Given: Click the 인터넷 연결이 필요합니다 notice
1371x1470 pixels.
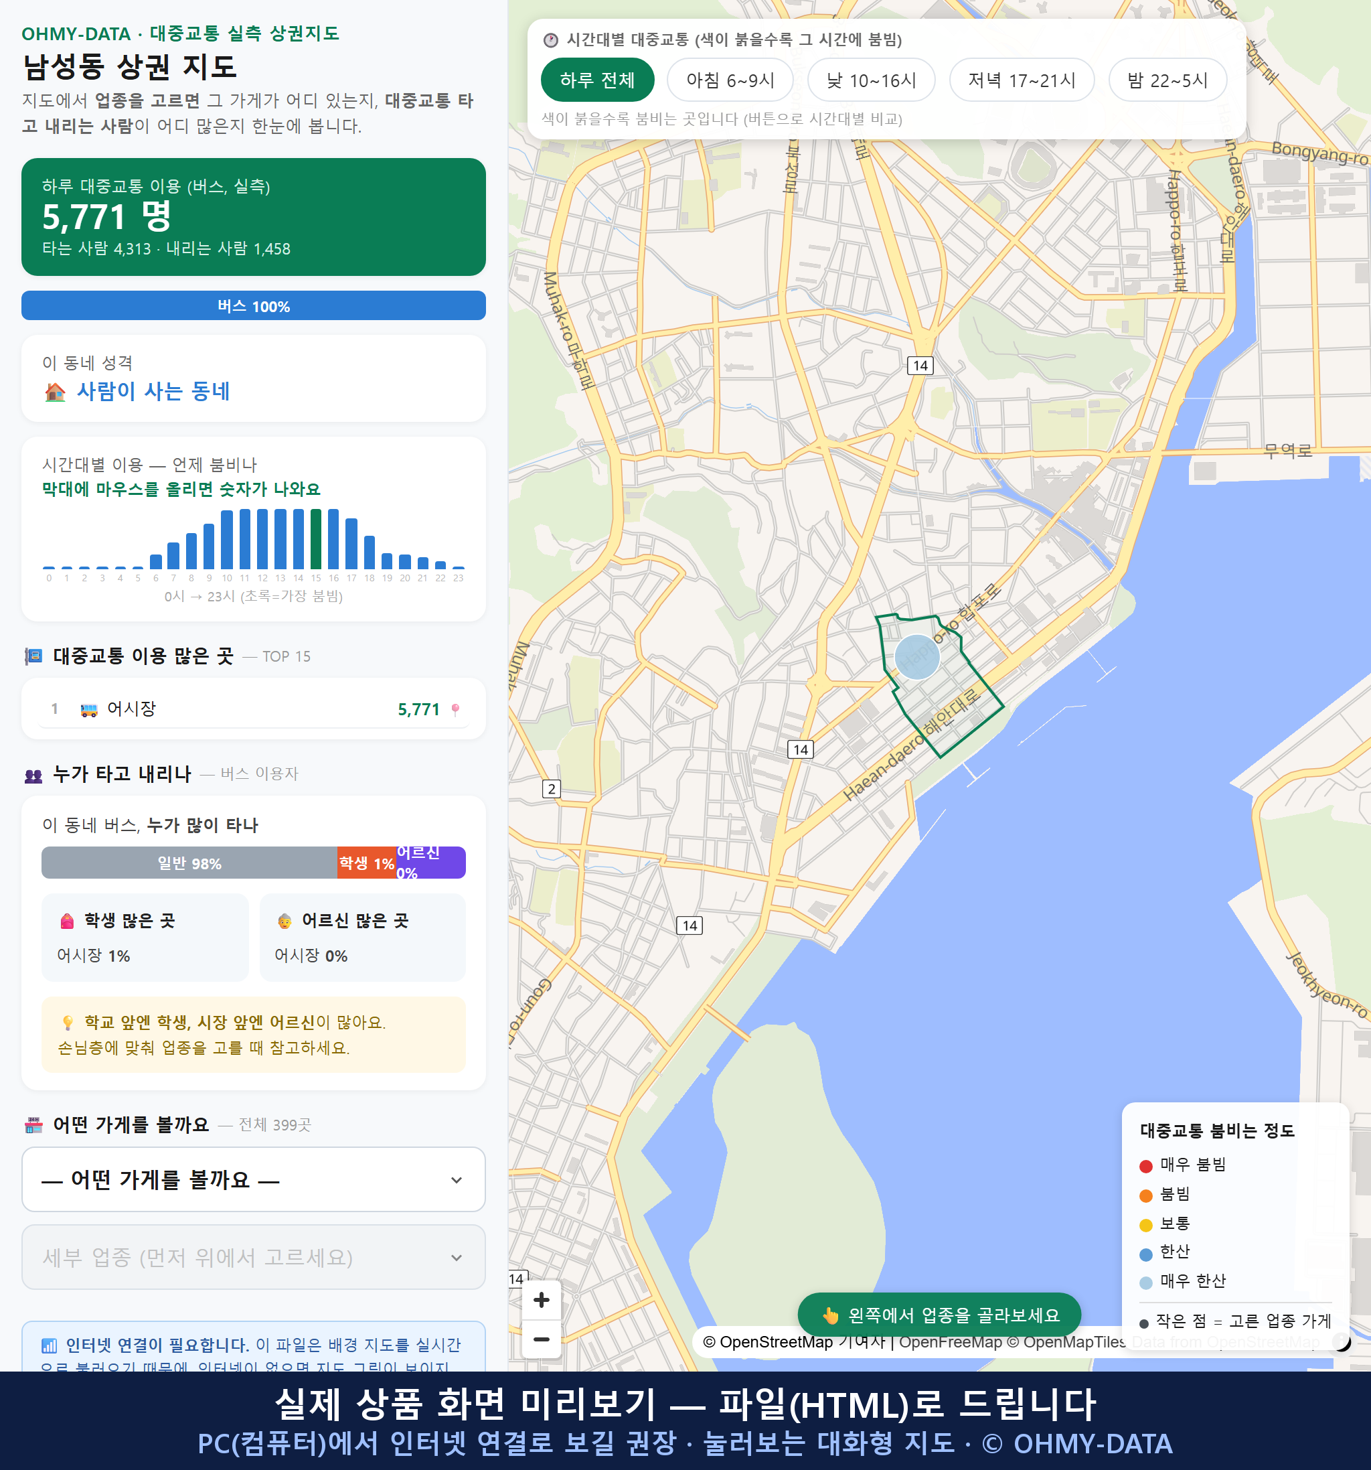Looking at the screenshot, I should 254,1347.
